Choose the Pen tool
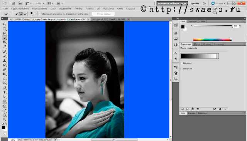Screen dimensions: 247x141 pos(4,88)
